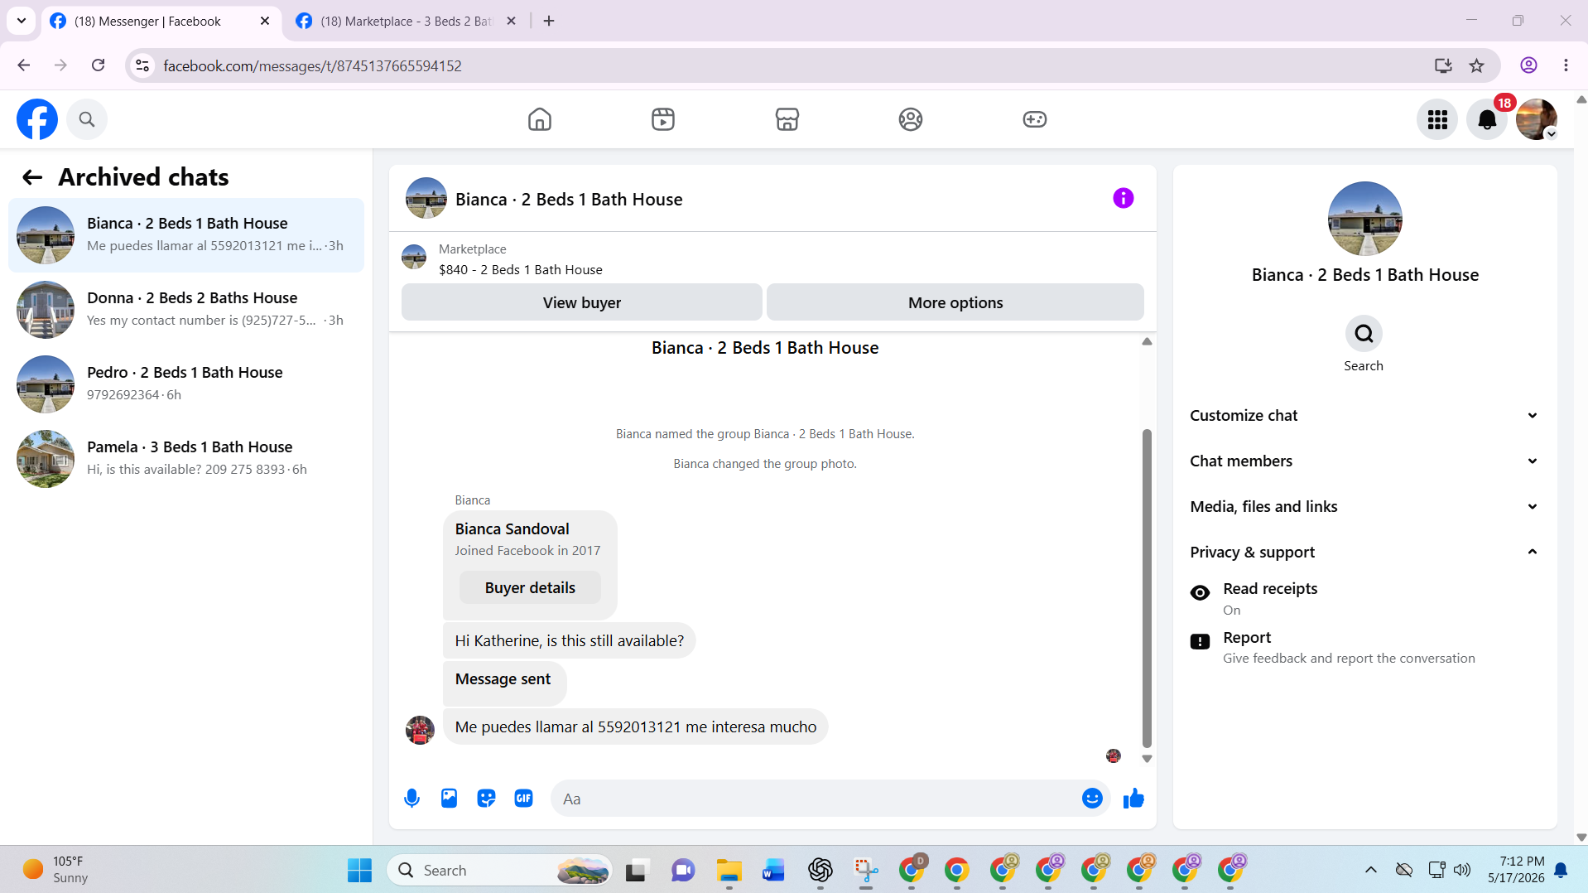Go to Home feed icon
This screenshot has width=1588, height=893.
[x=540, y=119]
